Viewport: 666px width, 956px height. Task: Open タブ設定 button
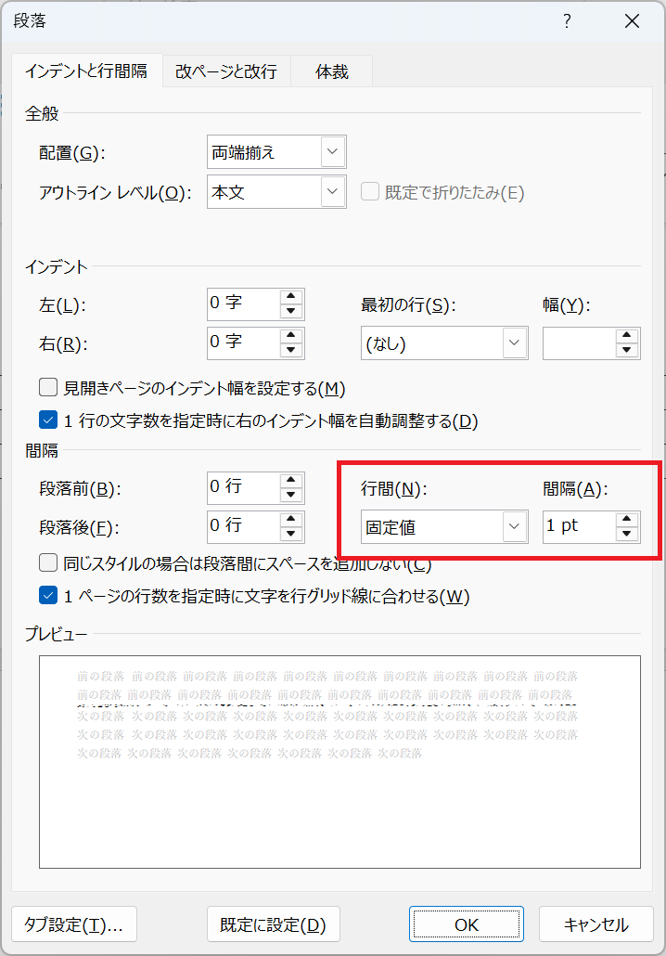pyautogui.click(x=73, y=924)
